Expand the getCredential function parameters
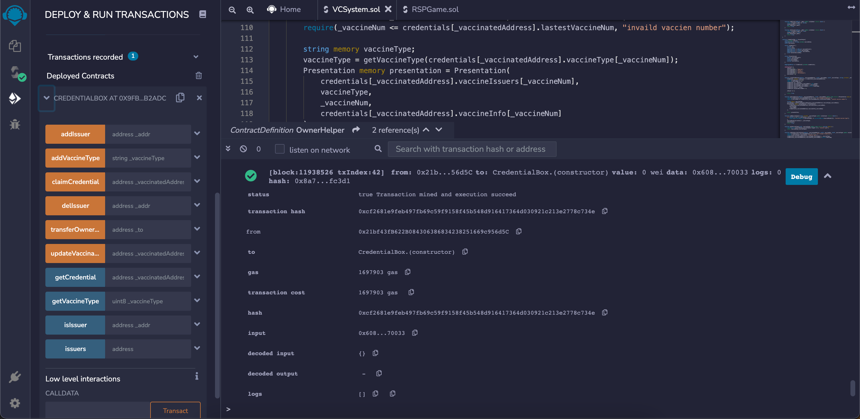Viewport: 860px width, 419px height. tap(197, 277)
